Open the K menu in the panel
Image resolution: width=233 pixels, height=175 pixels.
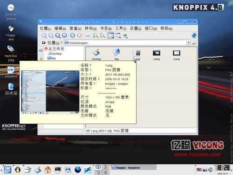pos(7,170)
